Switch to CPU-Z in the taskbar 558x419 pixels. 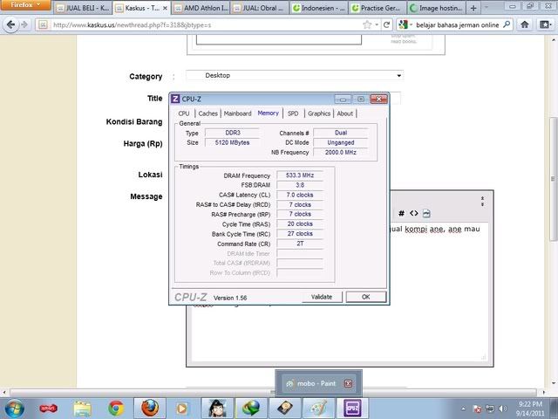(352, 409)
